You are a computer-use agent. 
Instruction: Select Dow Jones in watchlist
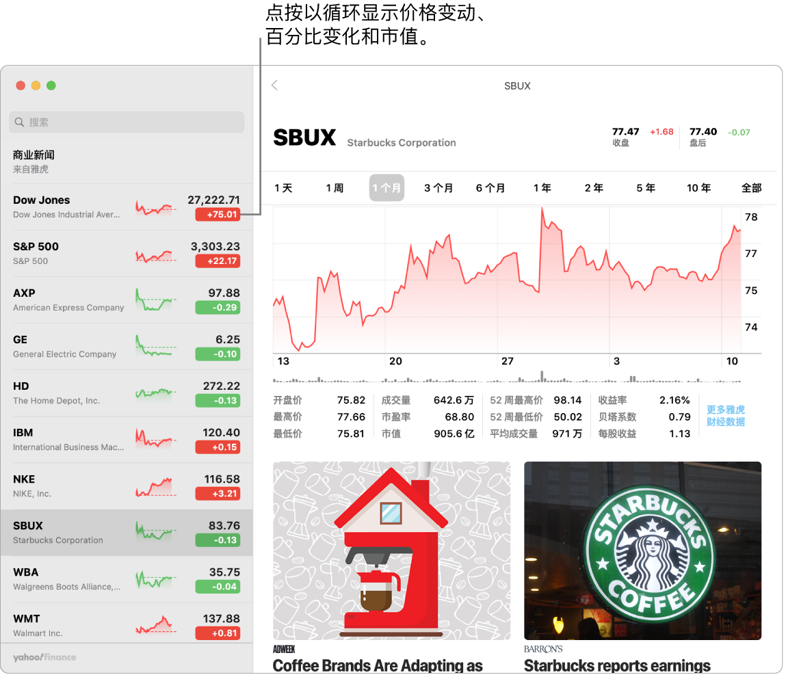(127, 207)
